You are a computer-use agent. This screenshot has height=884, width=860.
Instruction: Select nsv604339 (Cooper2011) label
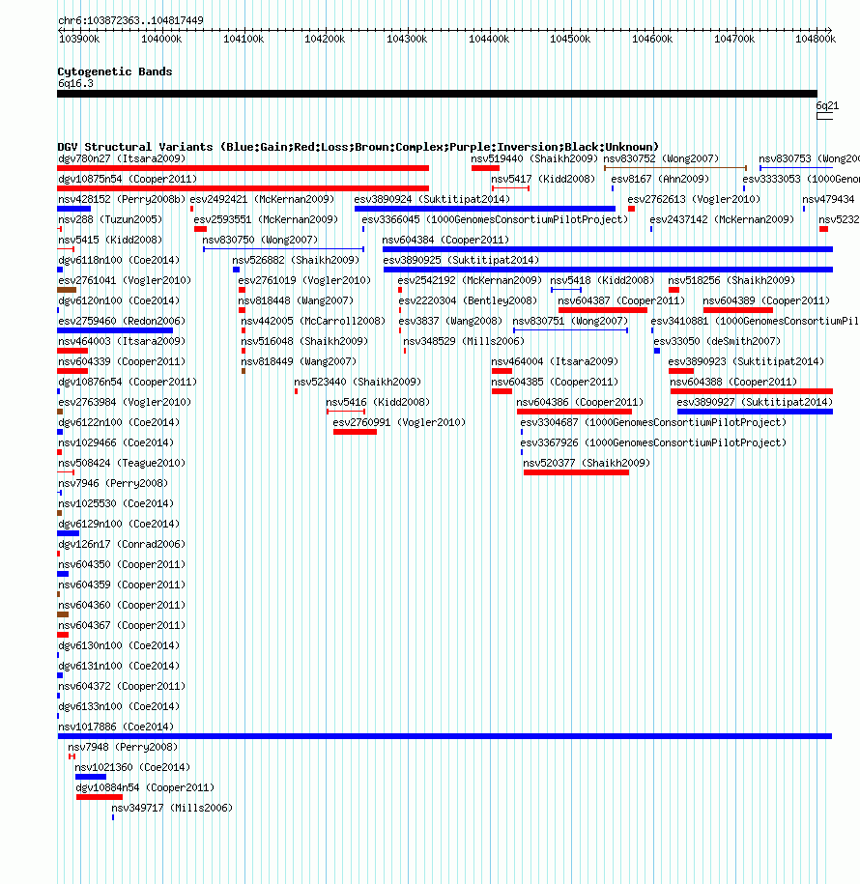[122, 362]
